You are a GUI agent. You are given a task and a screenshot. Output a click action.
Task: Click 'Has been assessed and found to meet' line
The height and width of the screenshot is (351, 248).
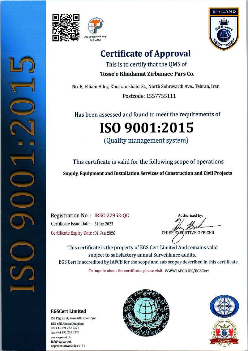[148, 115]
